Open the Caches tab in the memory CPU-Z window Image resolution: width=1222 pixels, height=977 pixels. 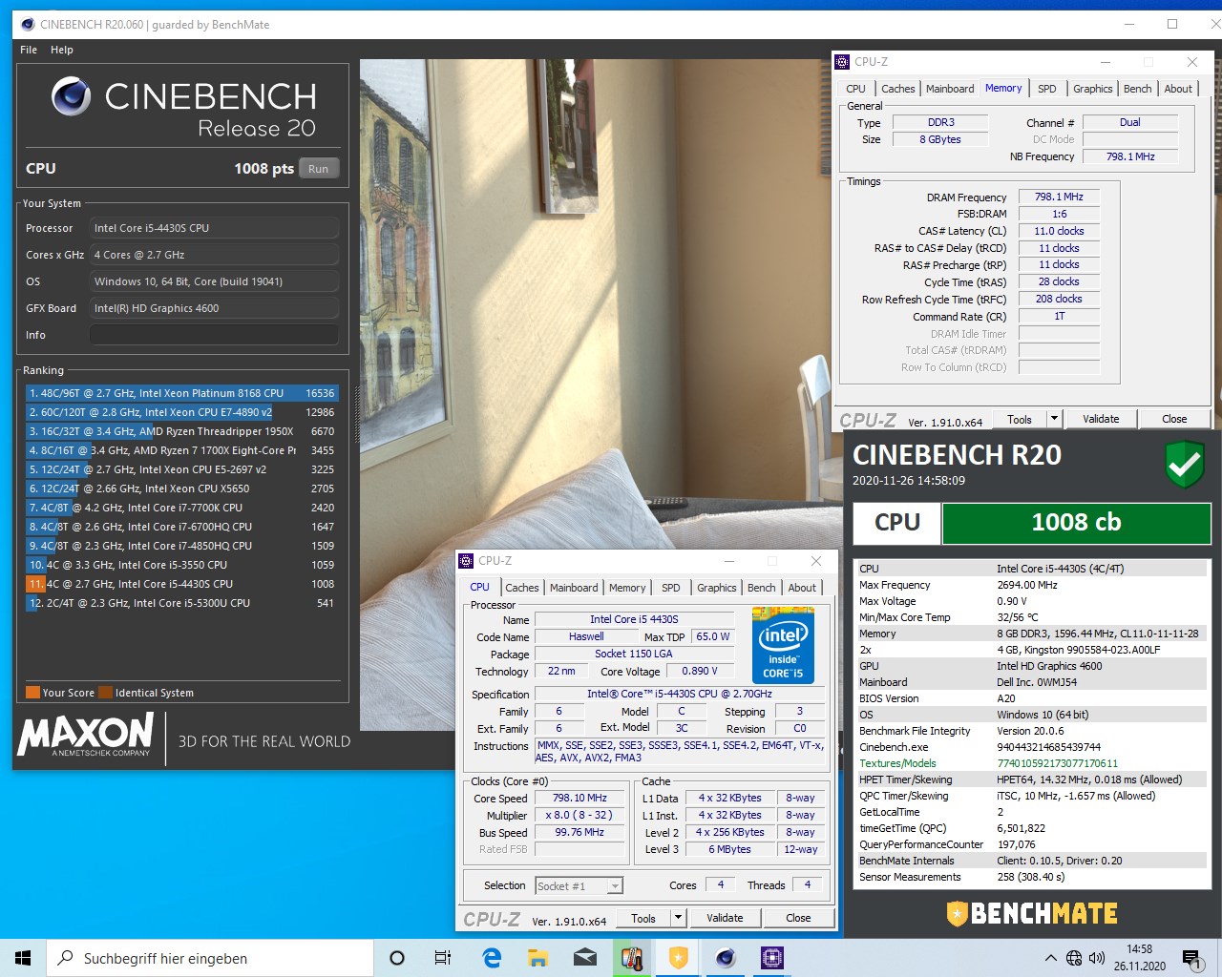tap(897, 89)
